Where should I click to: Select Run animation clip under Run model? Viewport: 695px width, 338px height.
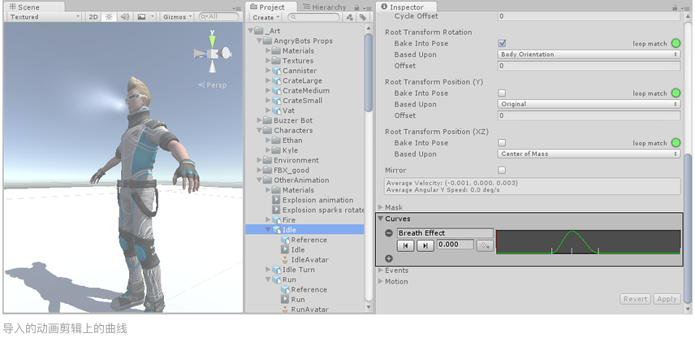(x=298, y=300)
